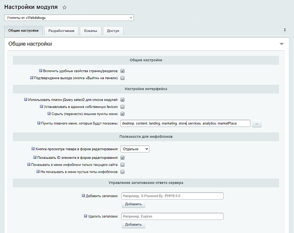Screen dimensions: 294x233
Task: Click «Добавить» under add headers field
Action: (x=133, y=204)
